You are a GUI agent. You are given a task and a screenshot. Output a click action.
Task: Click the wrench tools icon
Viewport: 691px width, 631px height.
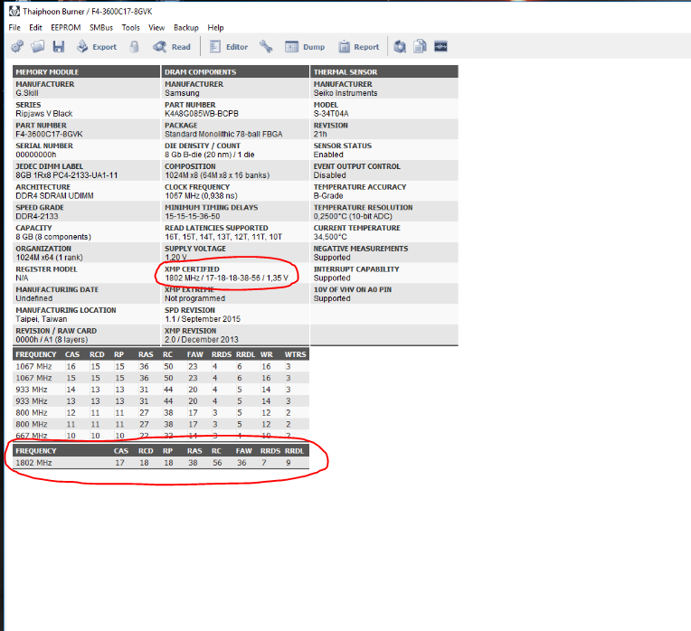266,47
